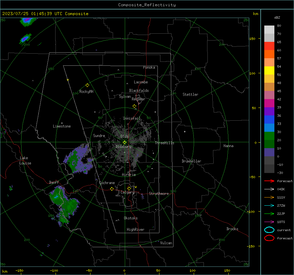This screenshot has width=294, height=275.
Task: Click the Lacombe label
Action: (141, 82)
